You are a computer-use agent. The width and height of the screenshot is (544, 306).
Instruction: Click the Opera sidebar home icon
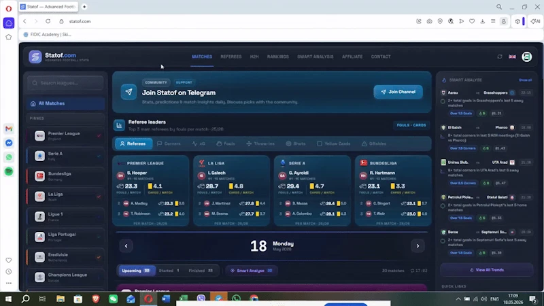9,23
